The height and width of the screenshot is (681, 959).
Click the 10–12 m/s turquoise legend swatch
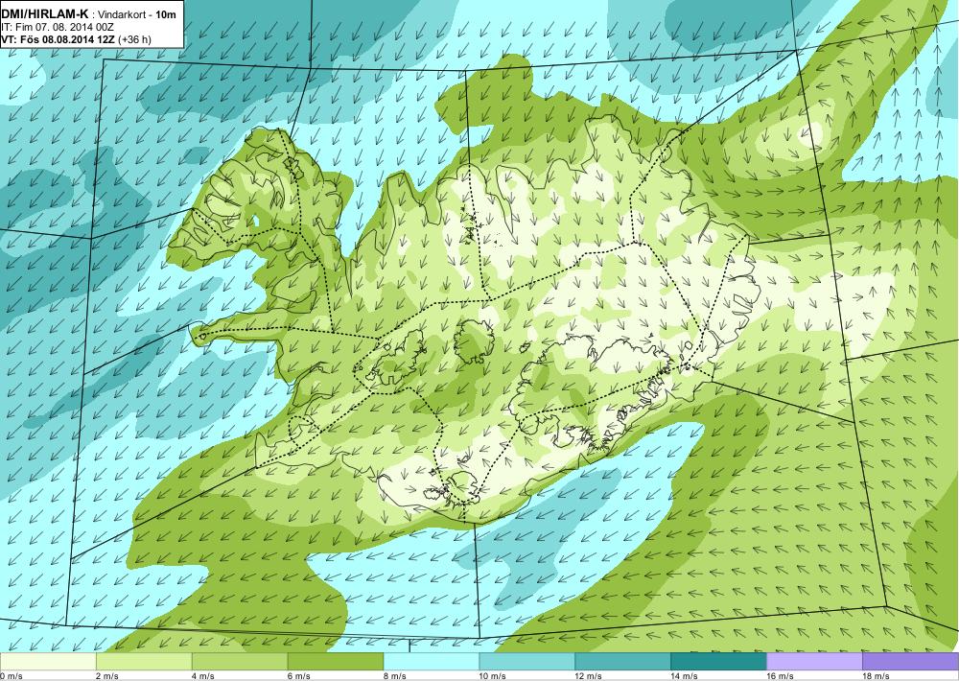pos(527,662)
